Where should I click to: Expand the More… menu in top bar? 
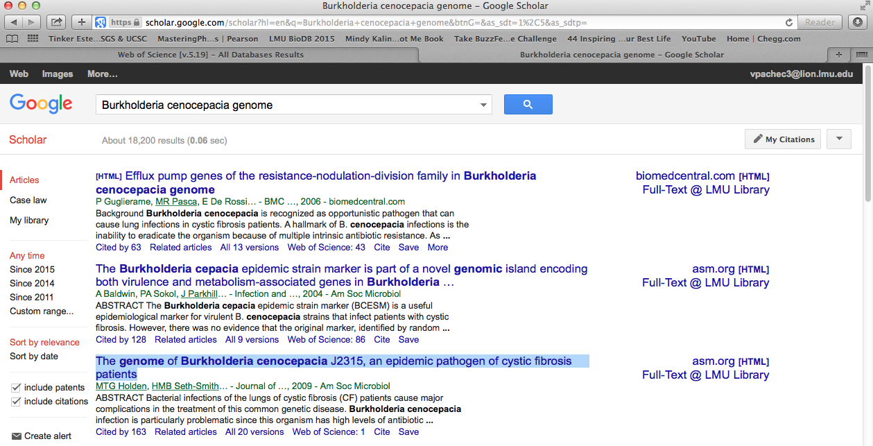point(102,74)
